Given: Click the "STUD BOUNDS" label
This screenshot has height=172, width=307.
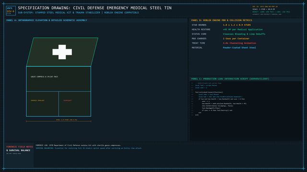Looking at the screenshot, I should coord(199,25).
